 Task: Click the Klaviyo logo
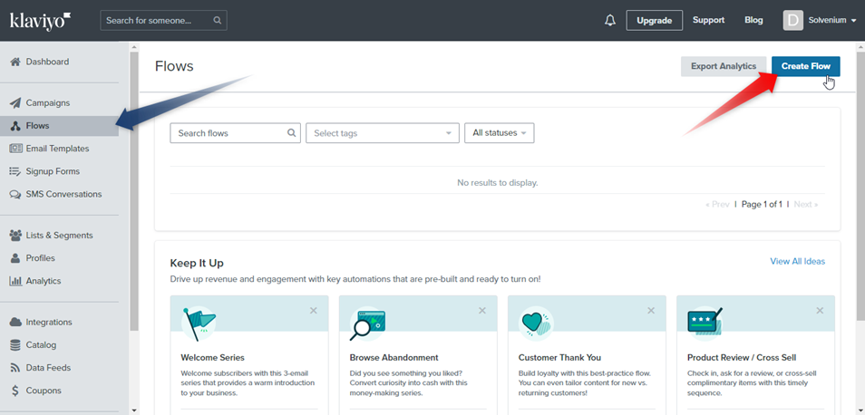click(x=41, y=21)
